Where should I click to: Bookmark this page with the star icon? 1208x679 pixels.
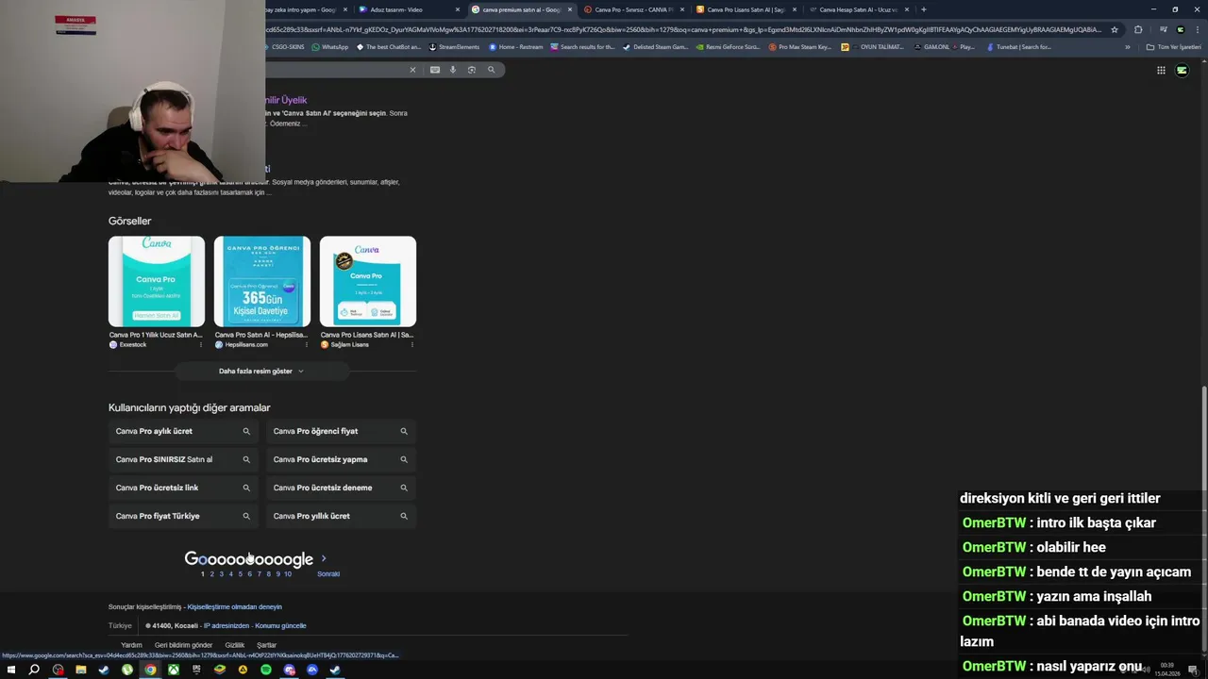(1115, 29)
